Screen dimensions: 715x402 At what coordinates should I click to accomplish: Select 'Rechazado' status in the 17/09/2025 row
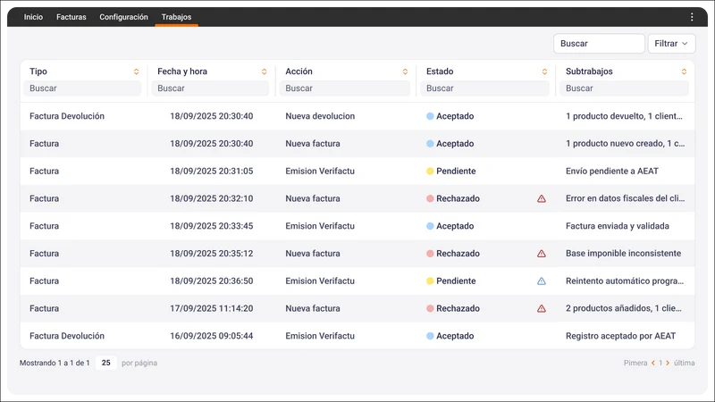pyautogui.click(x=458, y=308)
